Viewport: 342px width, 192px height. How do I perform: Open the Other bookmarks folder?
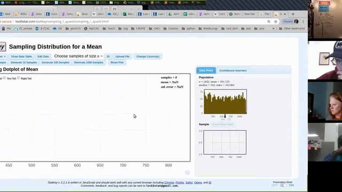tap(292, 28)
